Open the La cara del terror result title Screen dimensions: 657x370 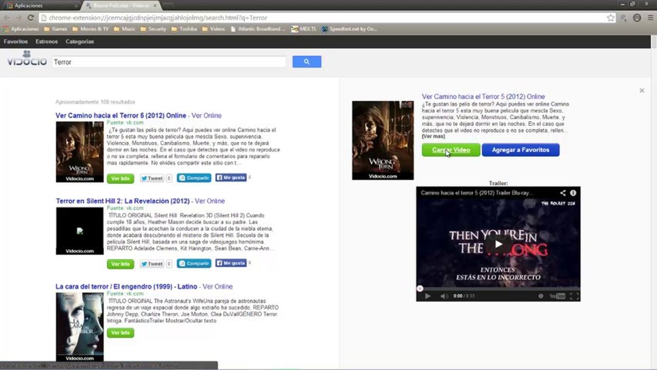point(126,286)
